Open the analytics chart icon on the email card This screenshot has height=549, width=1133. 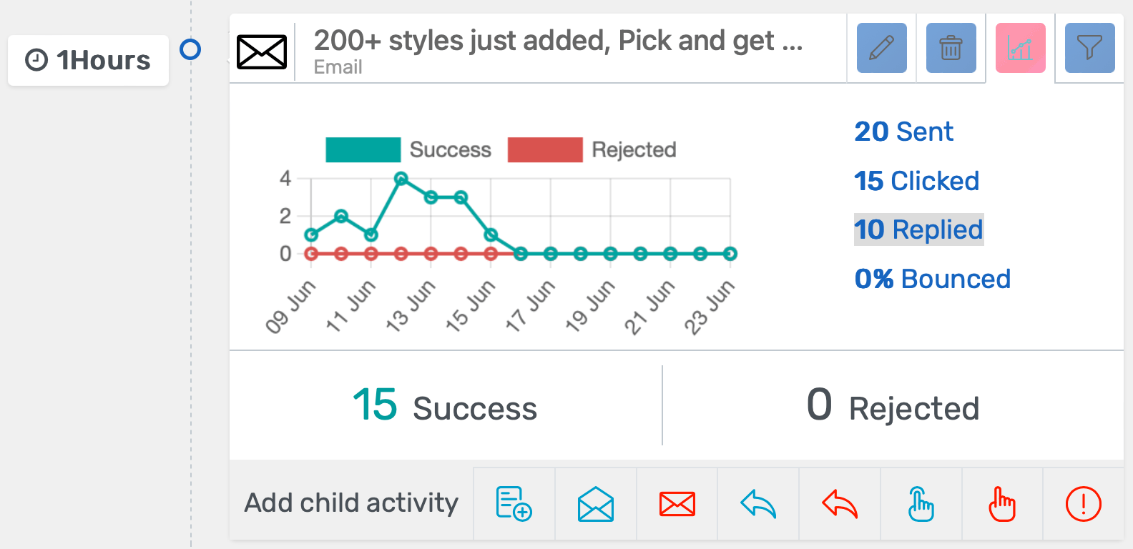click(x=1021, y=48)
